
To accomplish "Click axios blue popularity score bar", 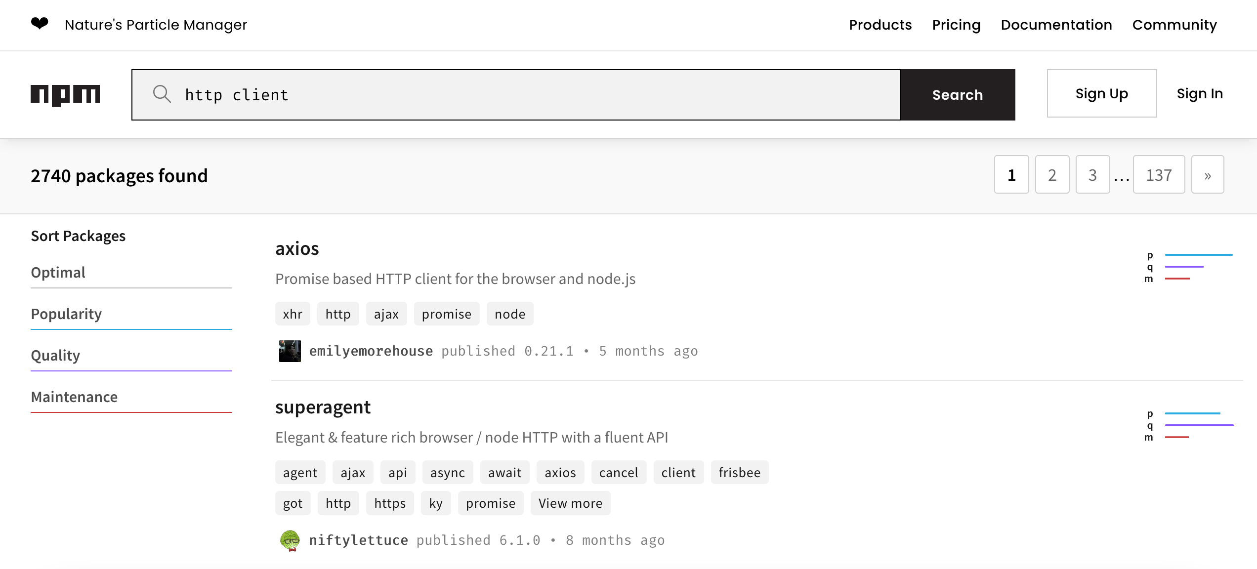I will 1199,255.
